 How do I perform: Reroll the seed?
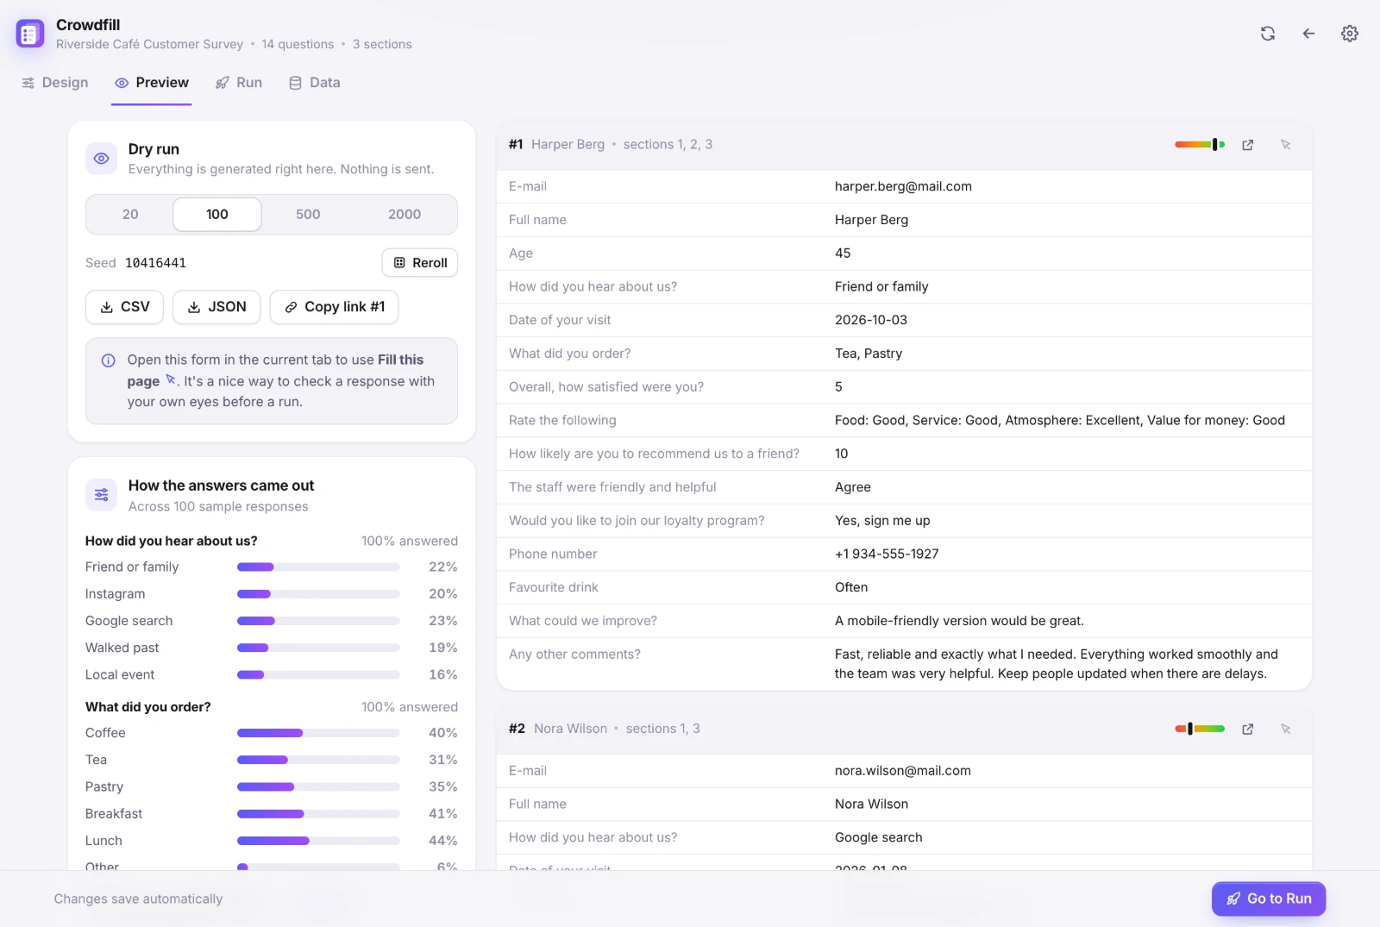click(420, 263)
